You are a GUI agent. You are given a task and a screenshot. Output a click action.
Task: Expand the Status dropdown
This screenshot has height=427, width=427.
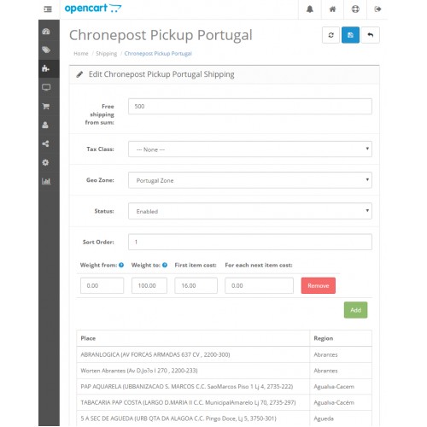click(250, 211)
